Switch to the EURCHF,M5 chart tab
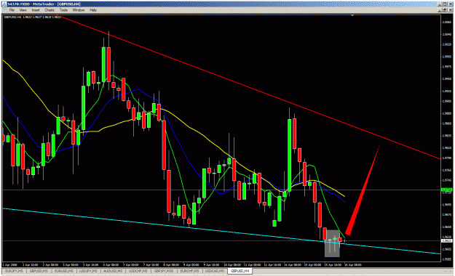Screen dimensions: 455x276 (189, 271)
